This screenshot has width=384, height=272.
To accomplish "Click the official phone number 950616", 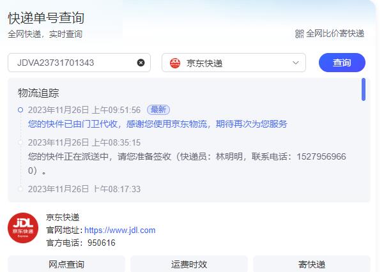I will pyautogui.click(x=102, y=243).
